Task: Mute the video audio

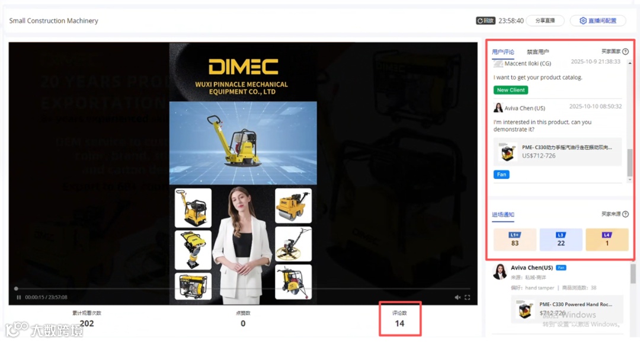Action: 457,298
